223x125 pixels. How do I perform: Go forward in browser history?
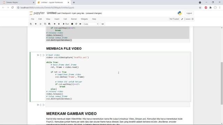[8, 8]
